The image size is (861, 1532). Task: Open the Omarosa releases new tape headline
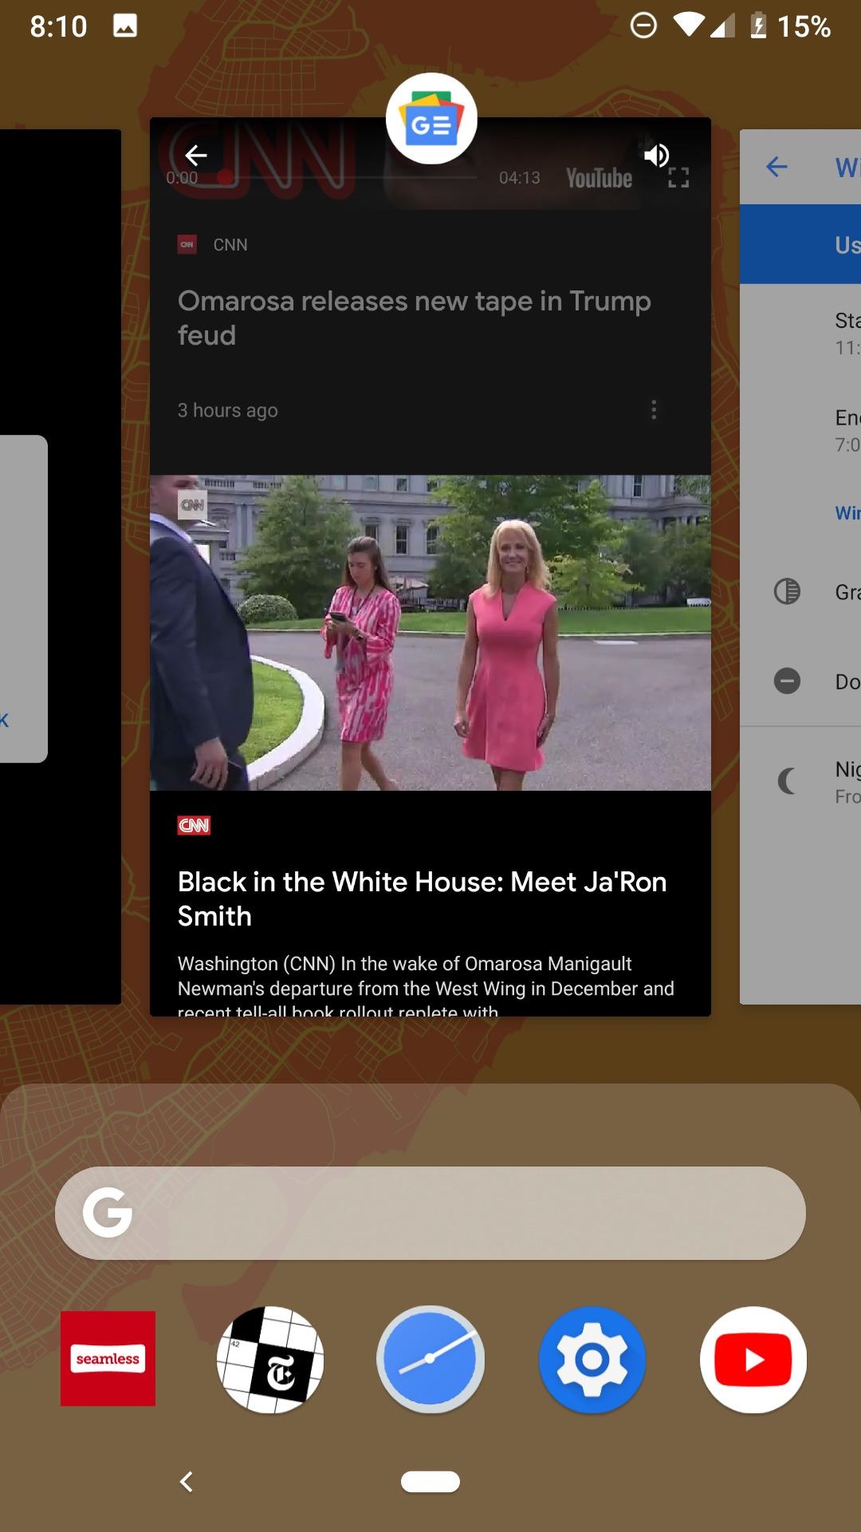click(x=414, y=318)
